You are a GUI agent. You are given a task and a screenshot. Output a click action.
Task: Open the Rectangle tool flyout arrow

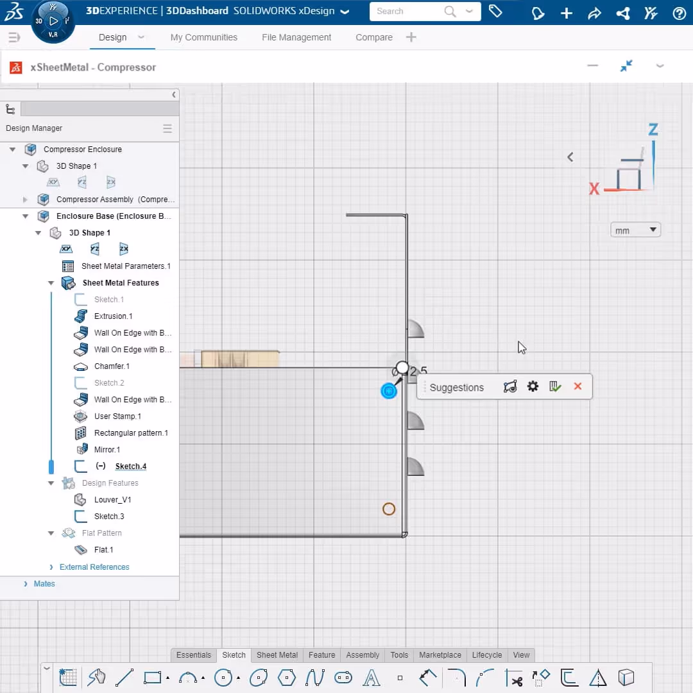click(x=167, y=678)
